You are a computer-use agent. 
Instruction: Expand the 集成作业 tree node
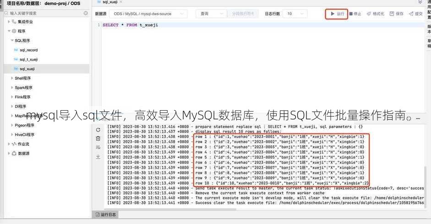[x=9, y=21]
